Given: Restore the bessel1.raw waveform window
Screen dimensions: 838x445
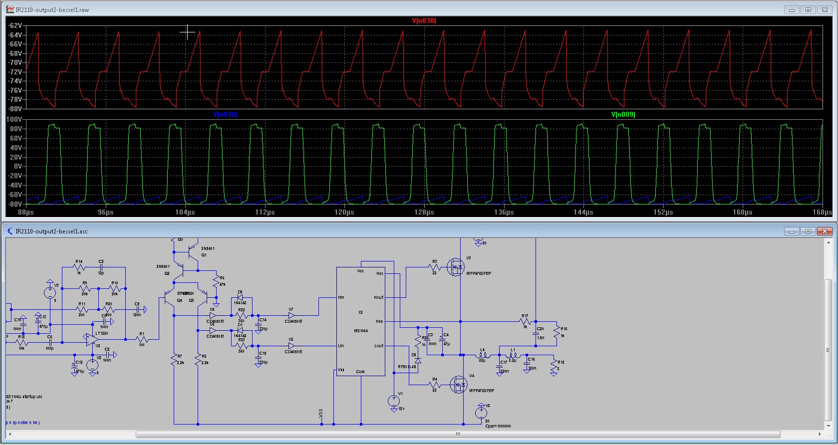Looking at the screenshot, I should (x=809, y=9).
